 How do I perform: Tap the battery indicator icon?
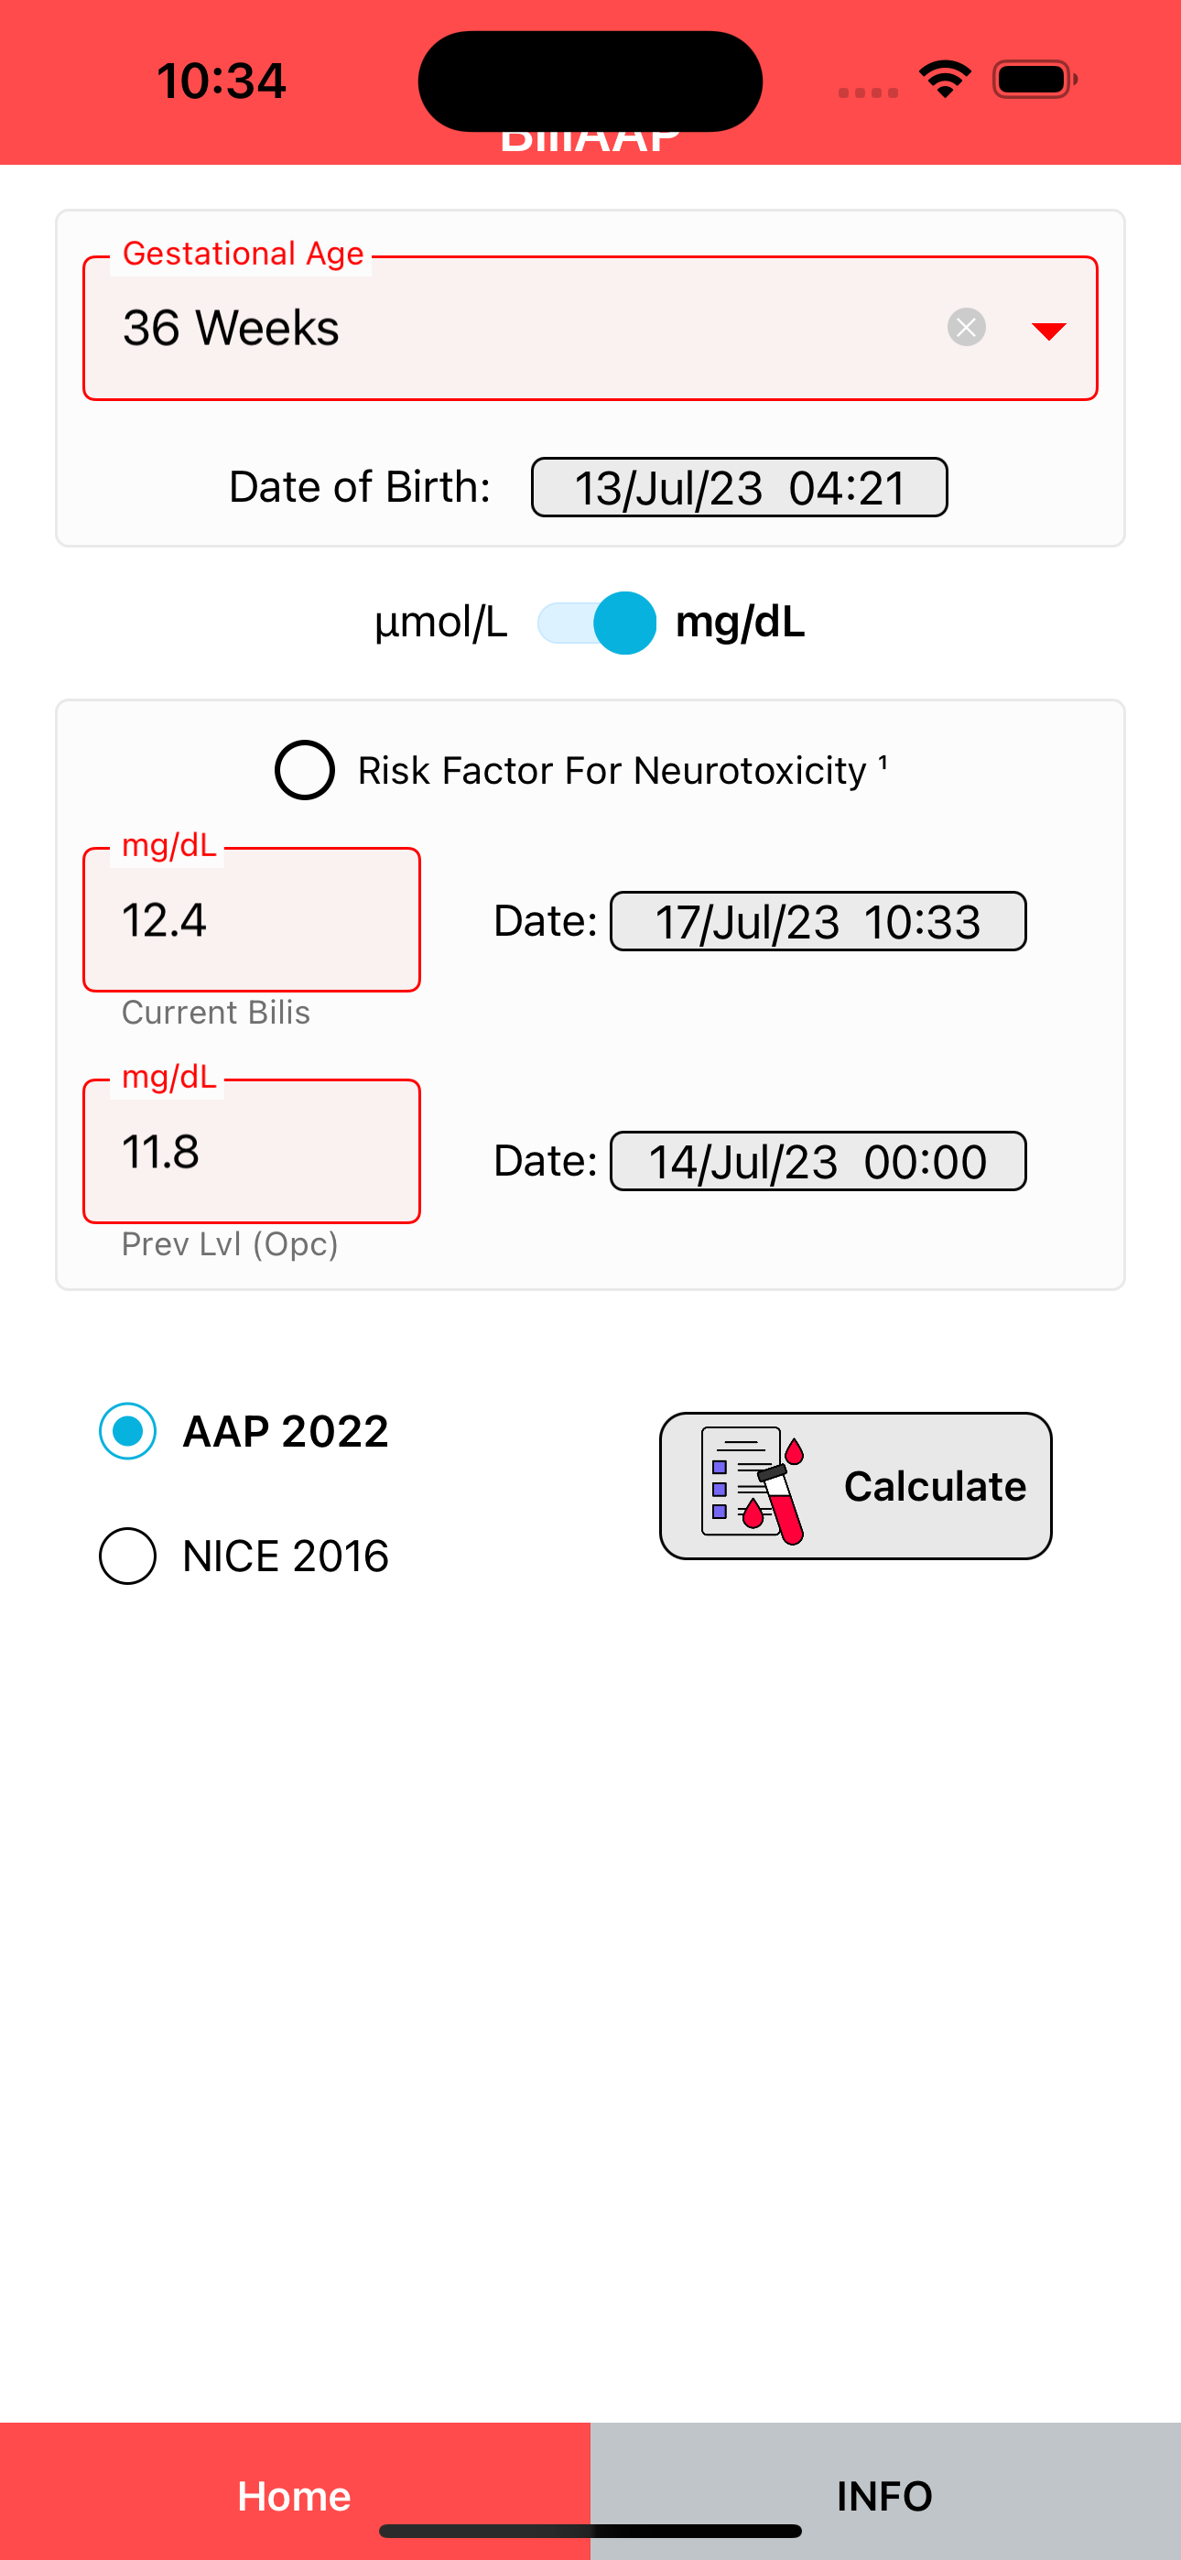[x=1035, y=80]
